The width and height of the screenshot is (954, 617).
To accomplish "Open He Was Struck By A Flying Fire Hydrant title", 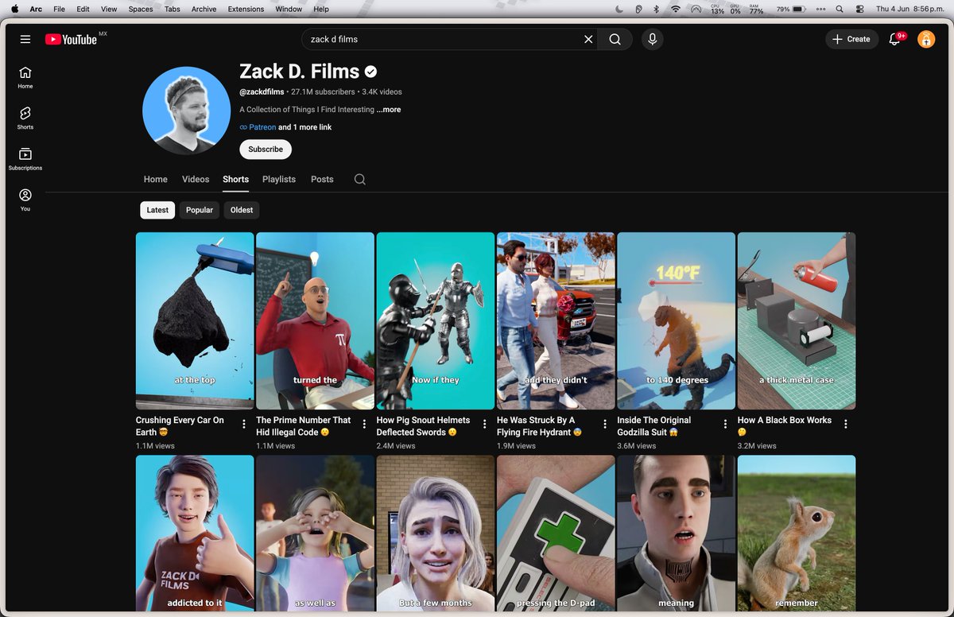I will [x=540, y=426].
